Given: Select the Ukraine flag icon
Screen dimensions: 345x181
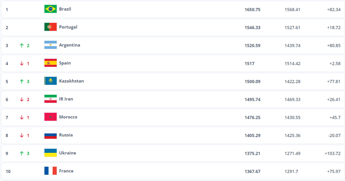Looking at the screenshot, I should [x=50, y=153].
